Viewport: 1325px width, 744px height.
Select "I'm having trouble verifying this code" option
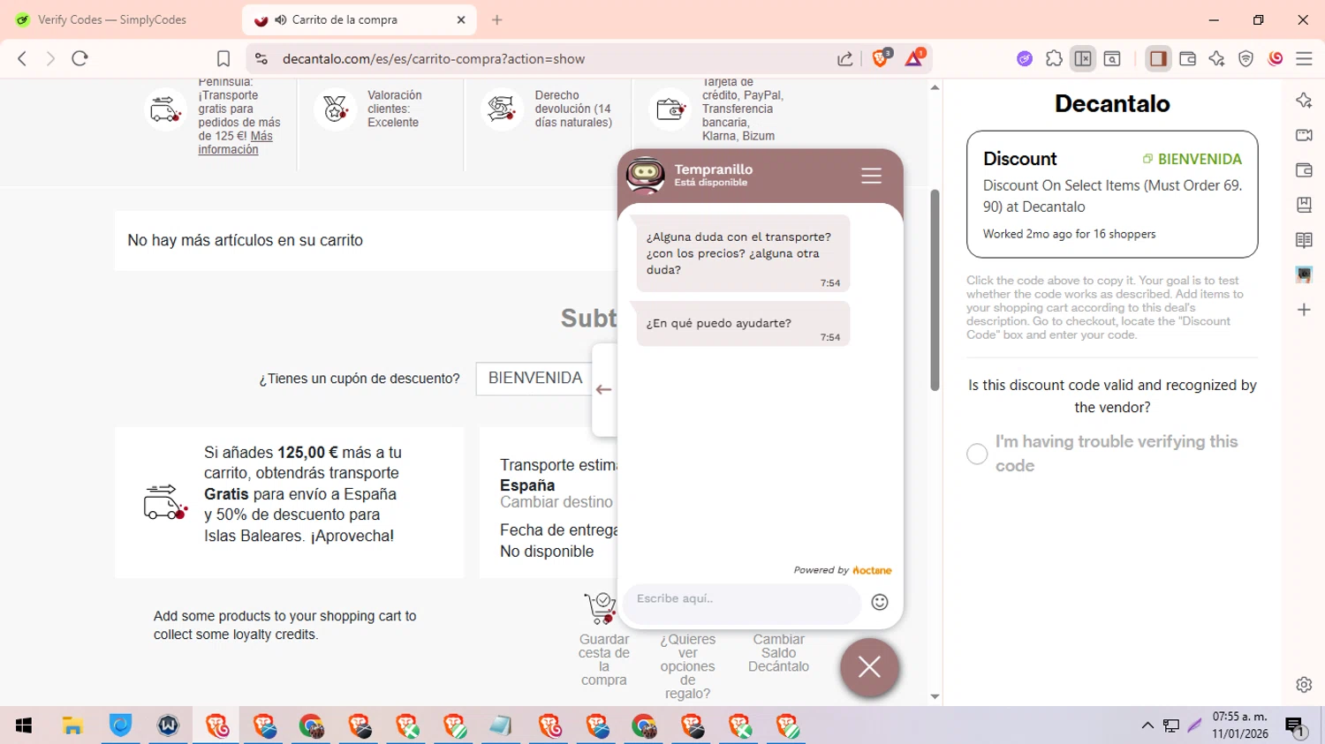tap(977, 454)
